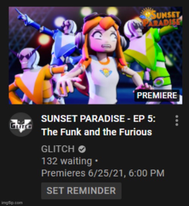Click the Premieres 6/25/21 date text
Screen dimensions: 189x206
coord(103,173)
